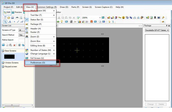This screenshot has width=172, height=112.
Task: Open the Screens of Type dropdown
Action: 21,30
